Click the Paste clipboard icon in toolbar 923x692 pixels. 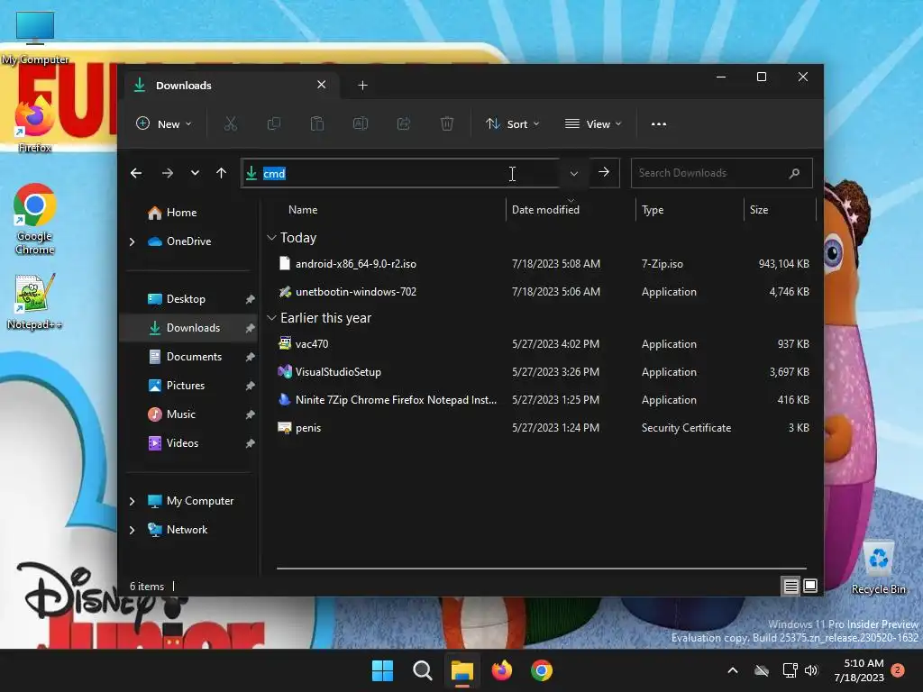[317, 123]
